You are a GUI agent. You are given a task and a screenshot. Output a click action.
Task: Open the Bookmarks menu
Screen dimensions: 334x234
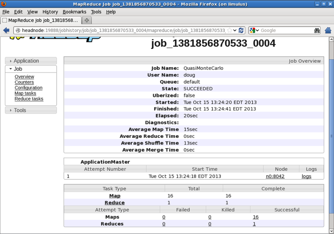74,12
